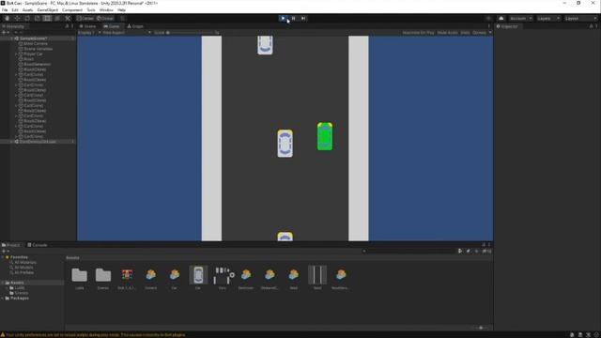This screenshot has width=601, height=338.
Task: Toggle Maximize On Play
Action: point(418,33)
